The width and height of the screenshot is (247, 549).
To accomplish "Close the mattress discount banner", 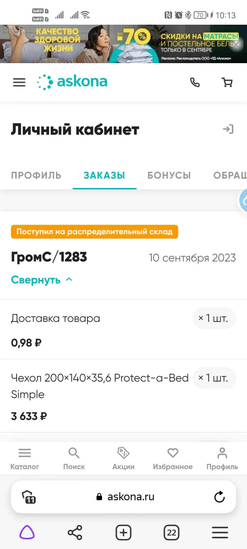I will click(236, 44).
